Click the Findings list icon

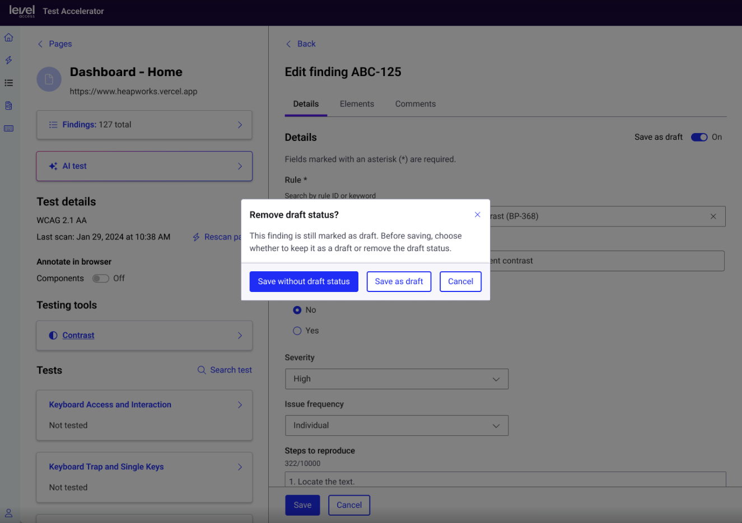(53, 125)
